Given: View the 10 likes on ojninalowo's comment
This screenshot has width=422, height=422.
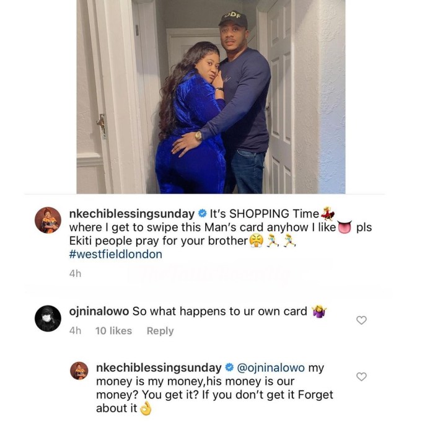Looking at the screenshot, I should (x=113, y=331).
